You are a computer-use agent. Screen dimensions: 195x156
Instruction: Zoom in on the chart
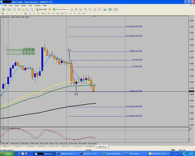click(x=85, y=9)
